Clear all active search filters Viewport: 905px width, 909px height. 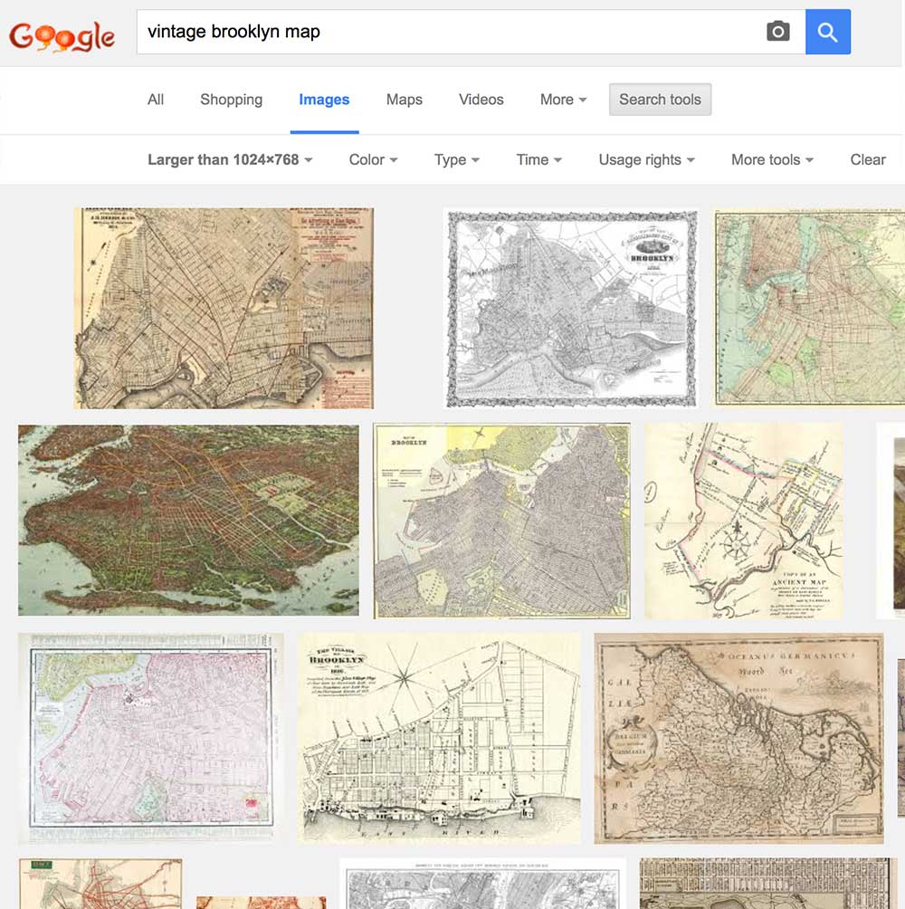pyautogui.click(x=866, y=159)
